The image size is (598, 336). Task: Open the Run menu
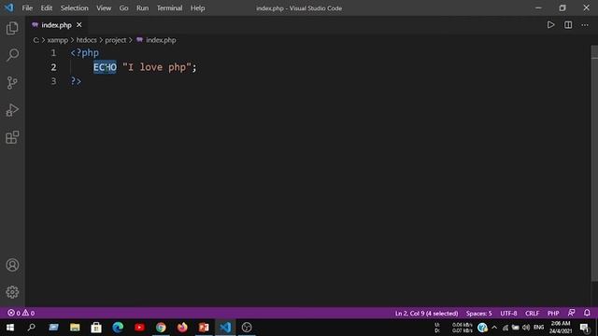tap(143, 8)
